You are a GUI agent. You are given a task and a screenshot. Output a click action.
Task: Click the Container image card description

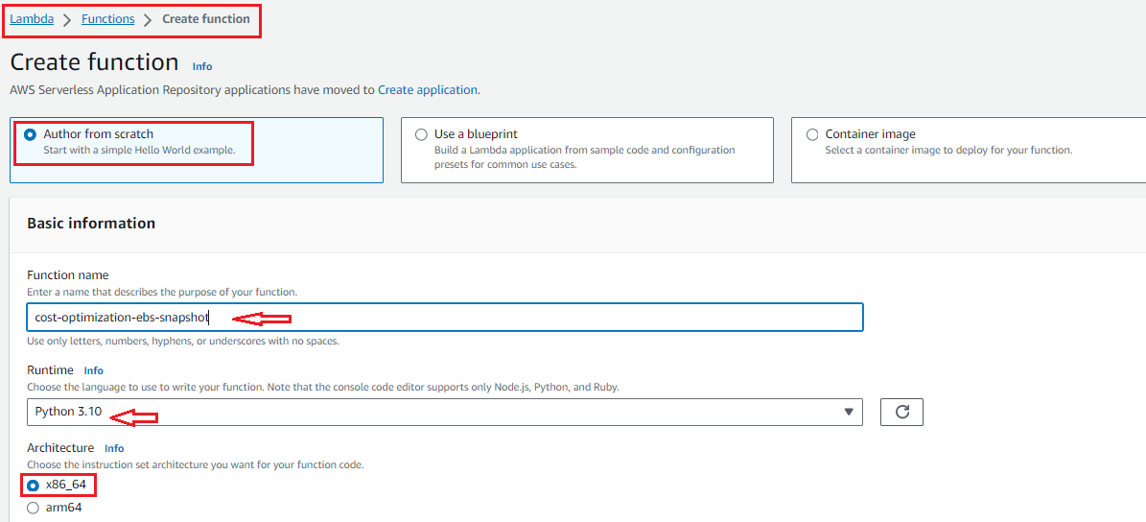click(947, 150)
